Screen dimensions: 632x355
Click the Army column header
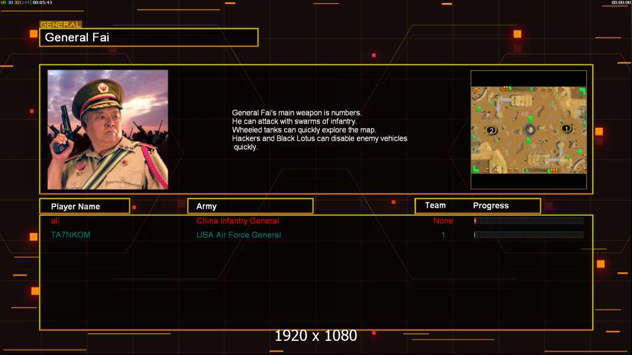coord(250,206)
